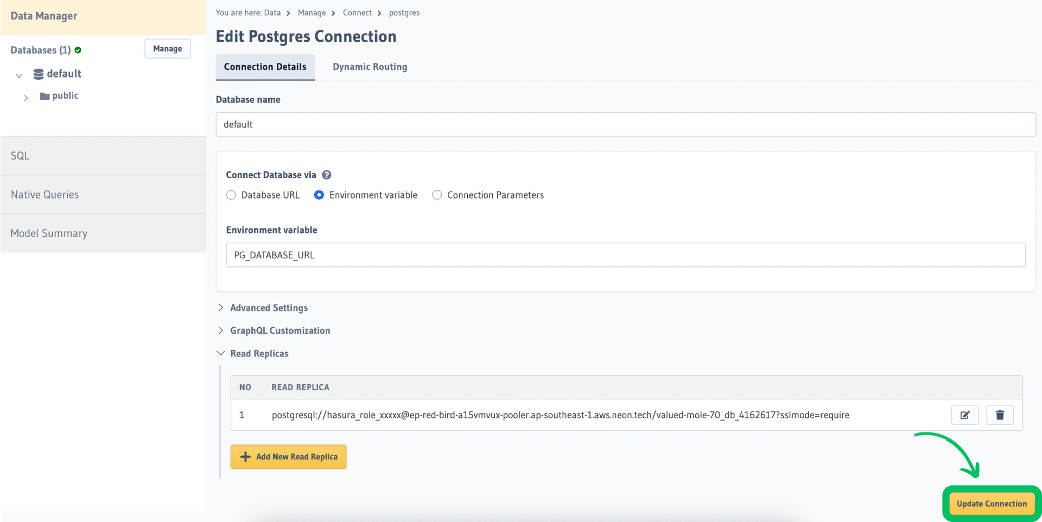This screenshot has height=522, width=1042.
Task: Follow the Data breadcrumb link
Action: (x=272, y=12)
